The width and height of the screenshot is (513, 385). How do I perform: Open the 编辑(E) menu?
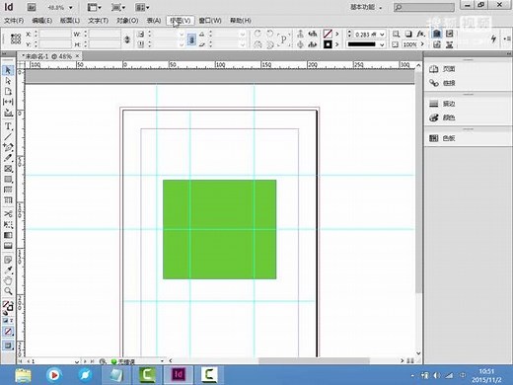pyautogui.click(x=41, y=21)
